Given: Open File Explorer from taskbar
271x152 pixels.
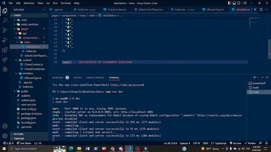Looking at the screenshot, I should (79, 149).
